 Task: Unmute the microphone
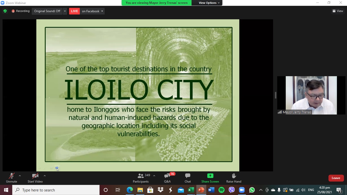click(11, 178)
